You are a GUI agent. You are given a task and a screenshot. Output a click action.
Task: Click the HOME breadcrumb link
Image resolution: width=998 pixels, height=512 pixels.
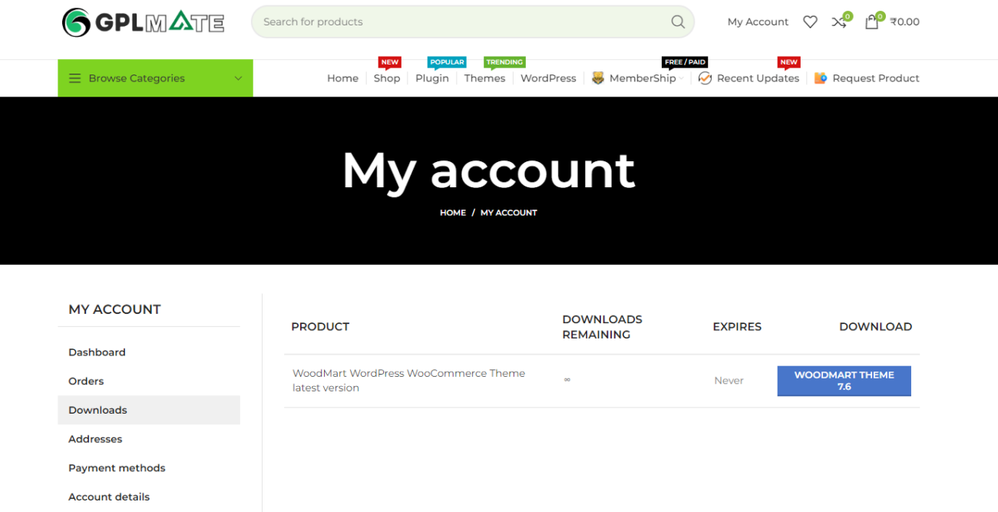click(453, 213)
